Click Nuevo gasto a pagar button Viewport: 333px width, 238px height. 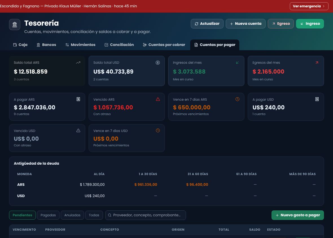click(x=297, y=215)
